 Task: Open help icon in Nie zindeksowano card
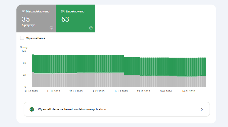(x=51, y=28)
